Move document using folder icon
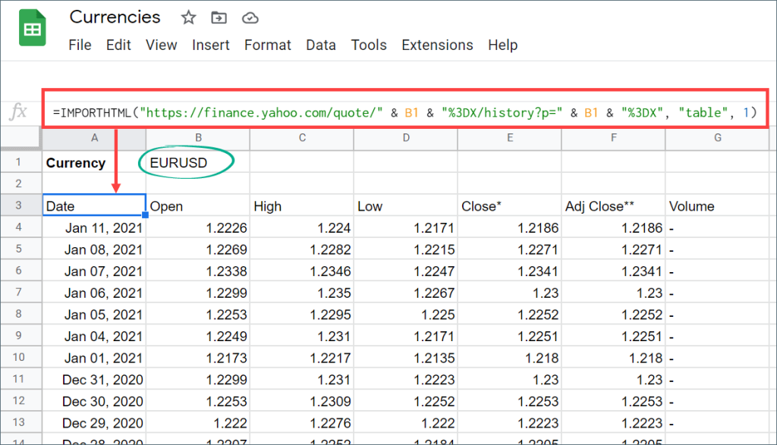The height and width of the screenshot is (445, 777). 219,18
